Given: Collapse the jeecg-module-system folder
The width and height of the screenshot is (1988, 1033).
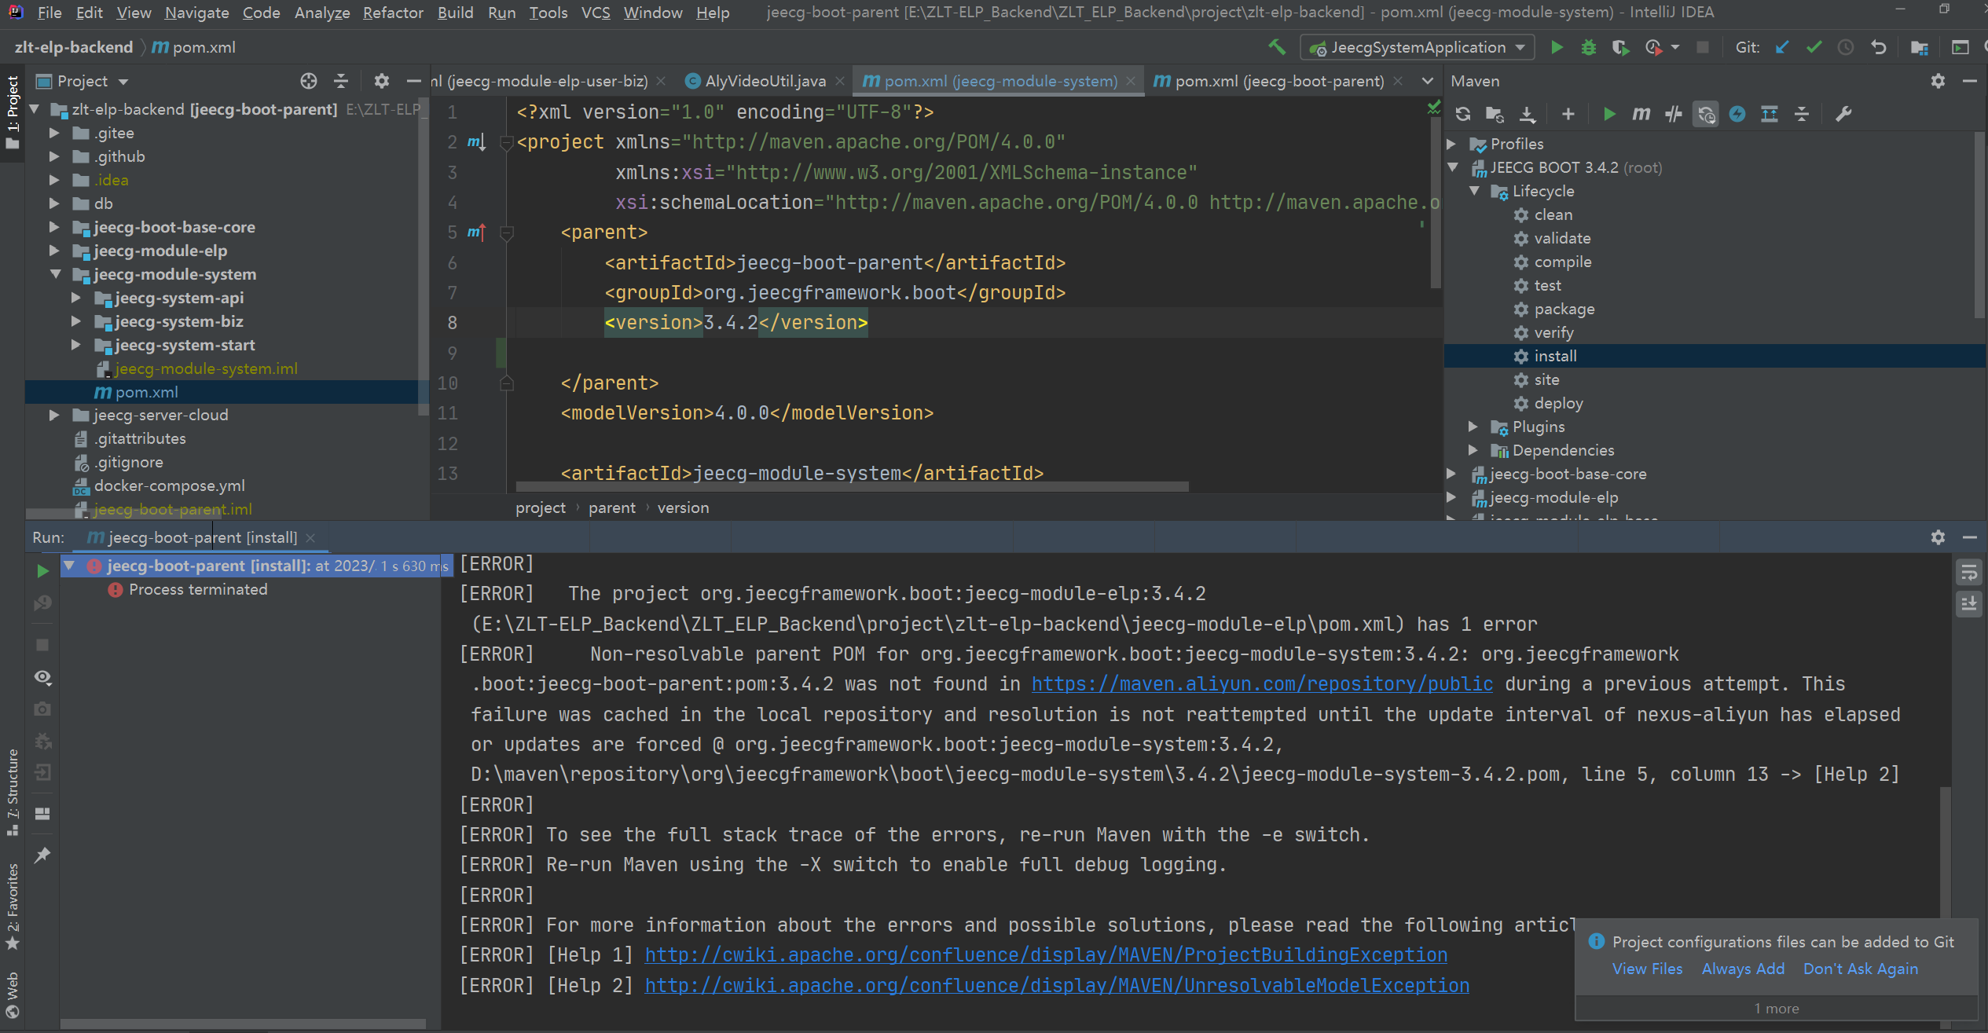Looking at the screenshot, I should tap(55, 274).
